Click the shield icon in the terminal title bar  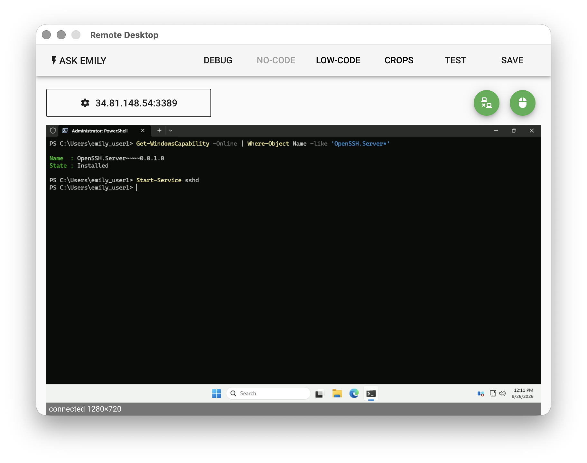coord(53,131)
